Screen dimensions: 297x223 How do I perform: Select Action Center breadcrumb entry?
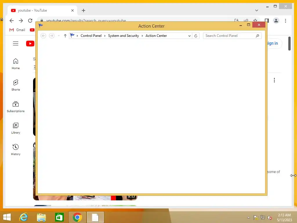coord(156,36)
